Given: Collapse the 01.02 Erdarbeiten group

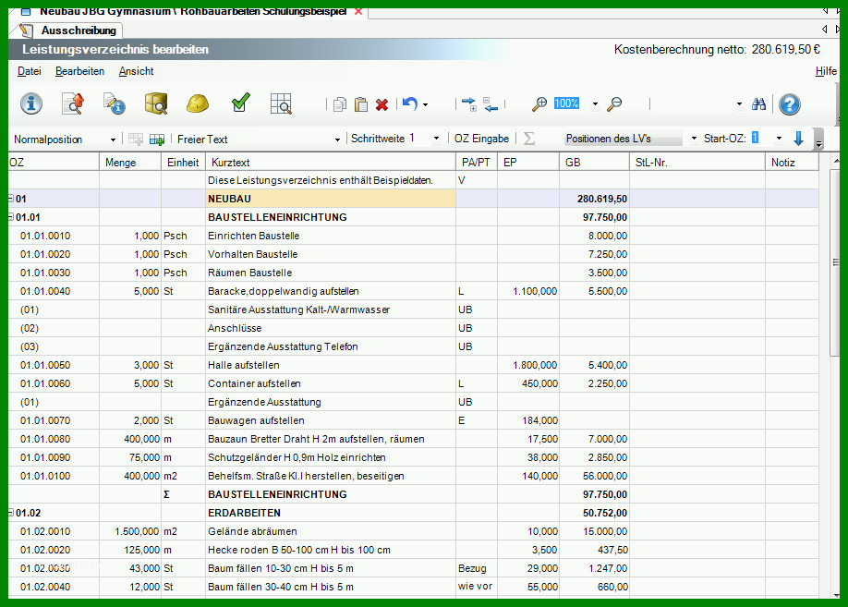Looking at the screenshot, I should click(11, 513).
